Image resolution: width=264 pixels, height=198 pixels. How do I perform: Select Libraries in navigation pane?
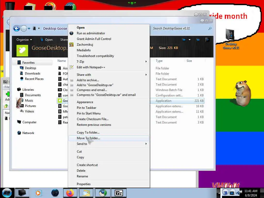28,89
